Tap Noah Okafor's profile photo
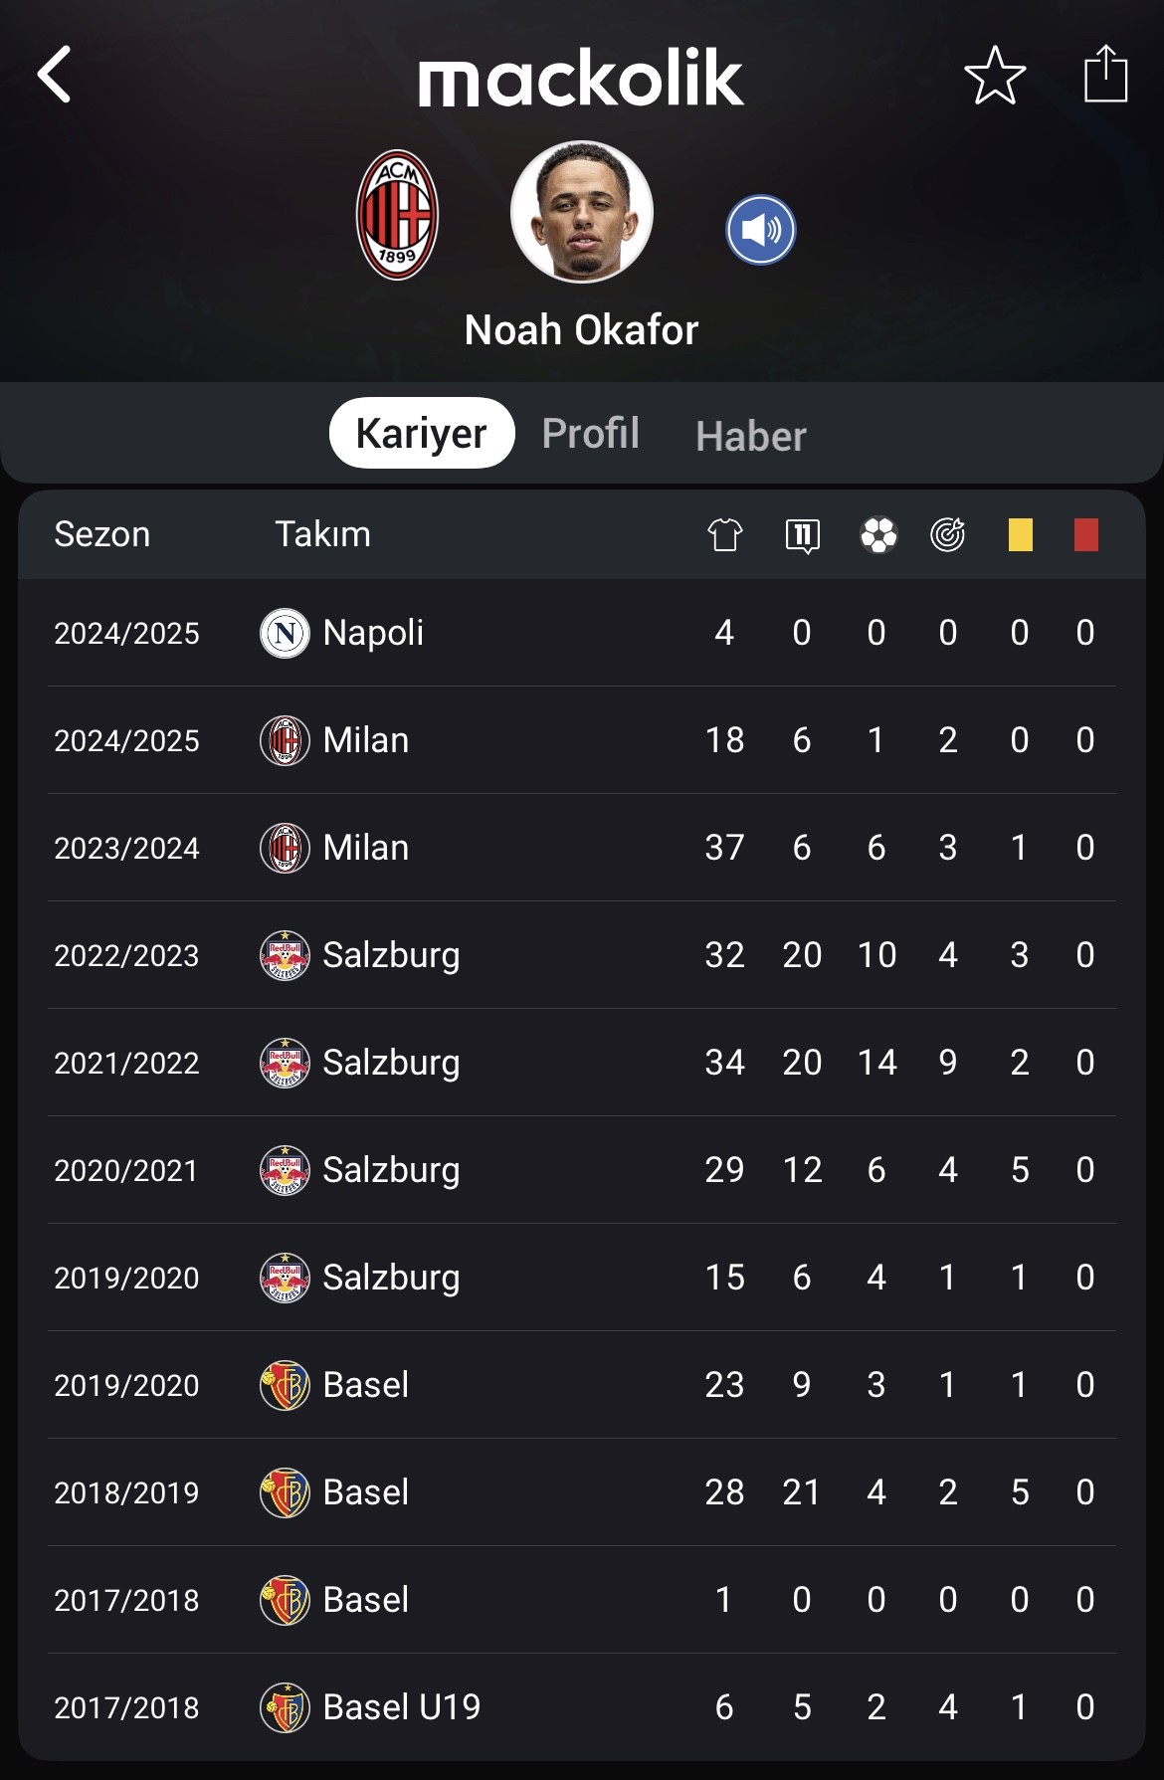1164x1780 pixels. click(582, 212)
